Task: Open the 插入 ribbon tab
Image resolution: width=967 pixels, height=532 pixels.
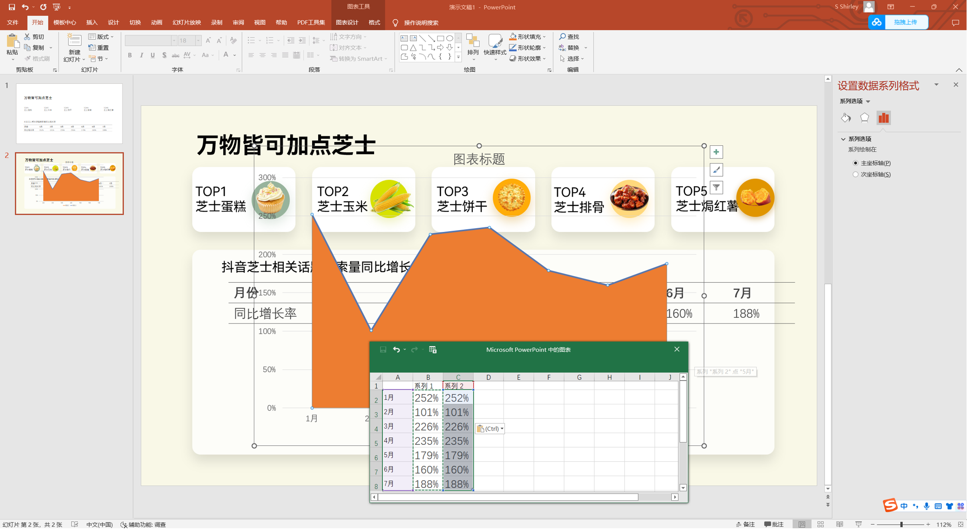Action: tap(92, 22)
